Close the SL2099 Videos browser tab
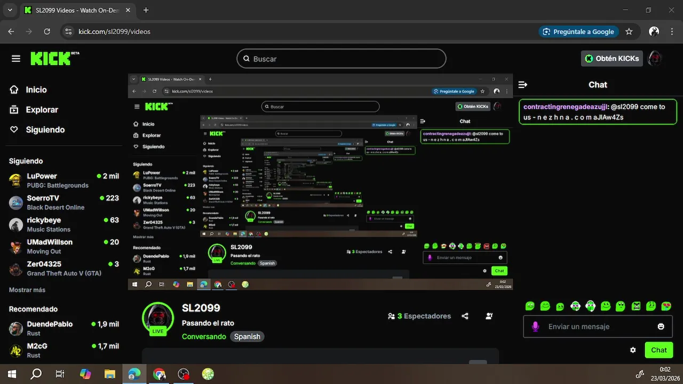This screenshot has height=384, width=683. pyautogui.click(x=128, y=10)
